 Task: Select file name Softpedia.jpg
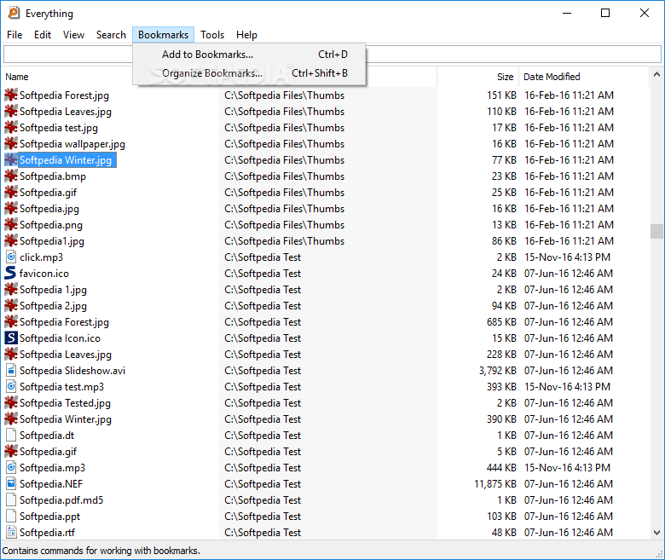(49, 209)
